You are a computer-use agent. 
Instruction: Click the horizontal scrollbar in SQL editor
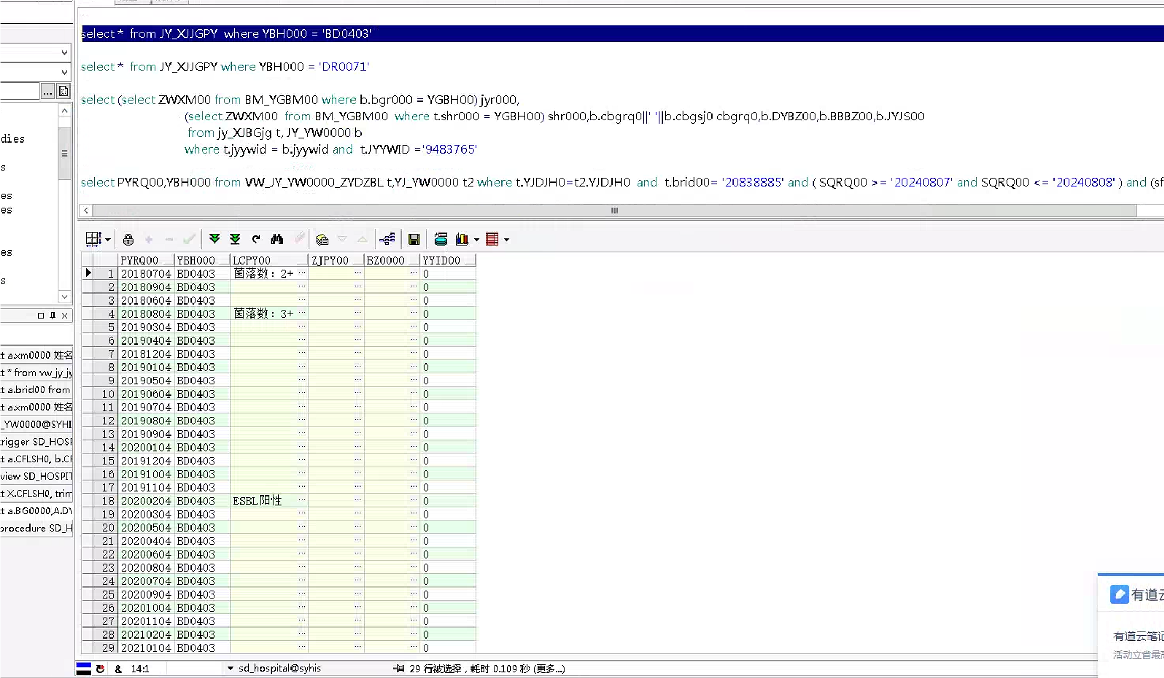tap(614, 210)
